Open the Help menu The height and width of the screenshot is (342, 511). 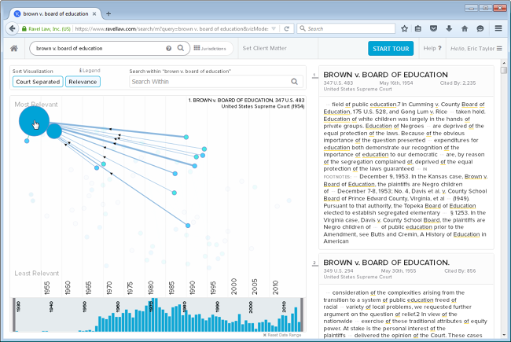(432, 48)
